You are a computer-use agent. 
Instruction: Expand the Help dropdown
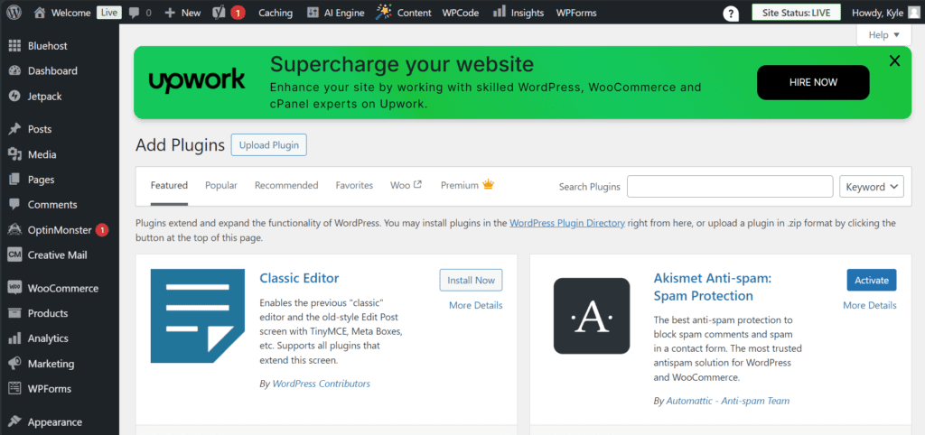(x=883, y=35)
